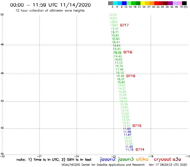This screenshot has width=190, height=167.
Task: Click the 'NOAA/NESDIS Center for Satellite Applications and Research' credit
Action: [103, 165]
